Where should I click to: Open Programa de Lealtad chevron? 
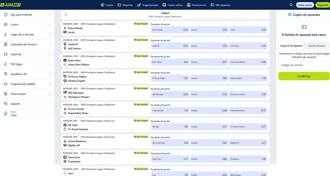tap(50, 84)
